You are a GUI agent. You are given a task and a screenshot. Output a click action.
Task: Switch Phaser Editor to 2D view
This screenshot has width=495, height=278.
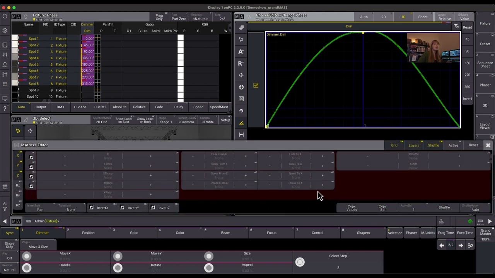(x=383, y=17)
